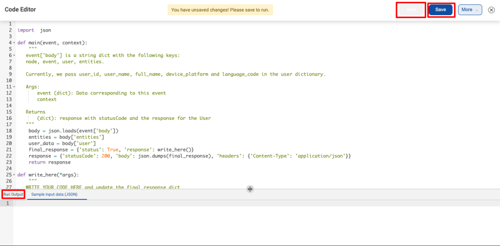Save the unsaved code changes
The image size is (500, 246).
point(440,10)
